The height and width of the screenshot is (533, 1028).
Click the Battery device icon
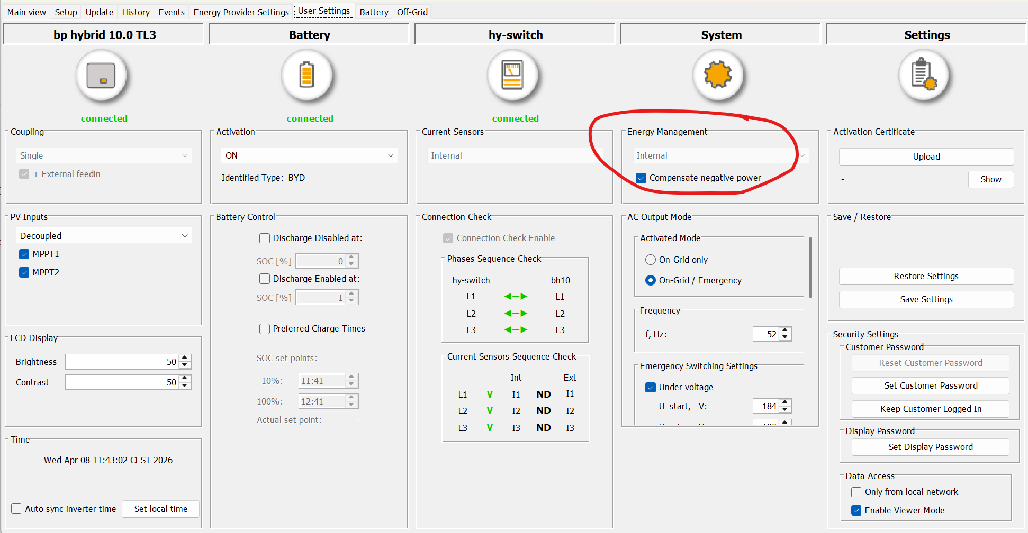(306, 75)
